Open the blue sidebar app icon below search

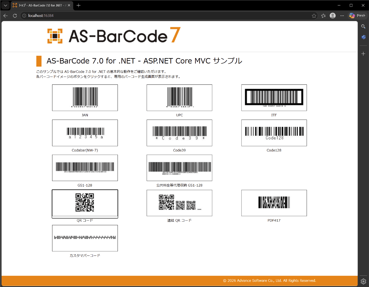click(x=364, y=37)
